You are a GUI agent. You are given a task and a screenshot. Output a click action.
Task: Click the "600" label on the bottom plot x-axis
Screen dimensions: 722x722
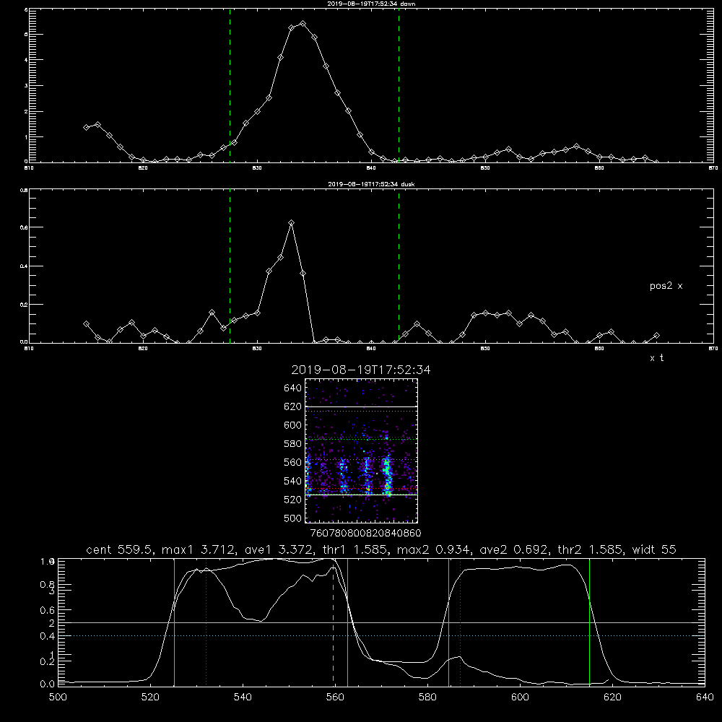520,697
